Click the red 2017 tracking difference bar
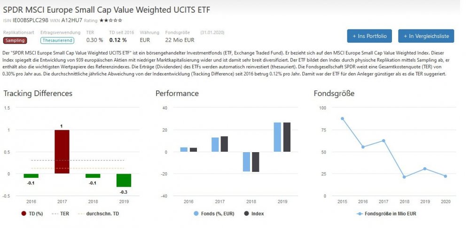Viewport: 470px width, 228px height. pos(62,152)
